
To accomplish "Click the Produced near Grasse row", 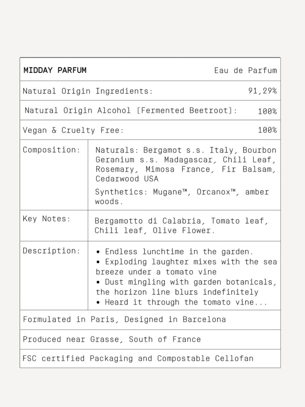I will [150, 339].
